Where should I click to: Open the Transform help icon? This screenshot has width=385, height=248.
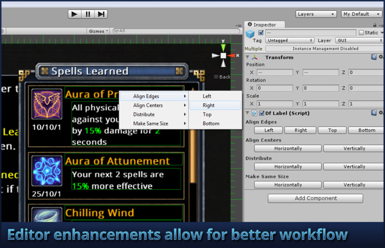point(374,57)
